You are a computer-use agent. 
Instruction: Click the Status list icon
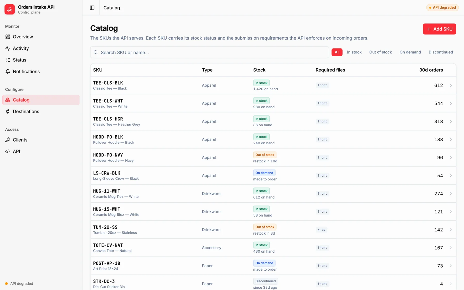click(8, 60)
